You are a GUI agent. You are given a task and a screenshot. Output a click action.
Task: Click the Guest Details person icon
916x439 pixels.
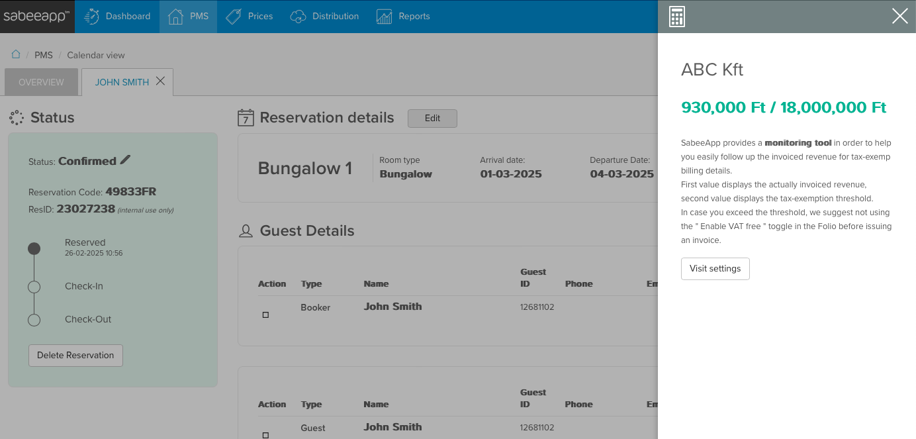point(246,231)
